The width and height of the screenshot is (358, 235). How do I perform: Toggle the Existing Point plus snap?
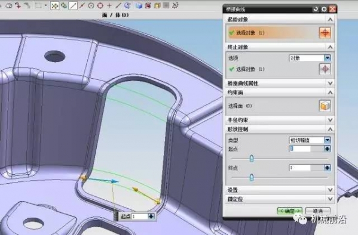109,6
